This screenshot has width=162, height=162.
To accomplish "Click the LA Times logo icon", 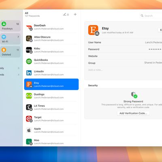I will [29, 107].
